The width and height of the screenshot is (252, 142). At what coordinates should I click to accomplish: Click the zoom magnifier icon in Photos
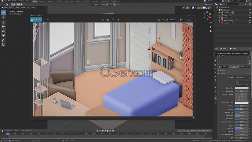[103, 20]
